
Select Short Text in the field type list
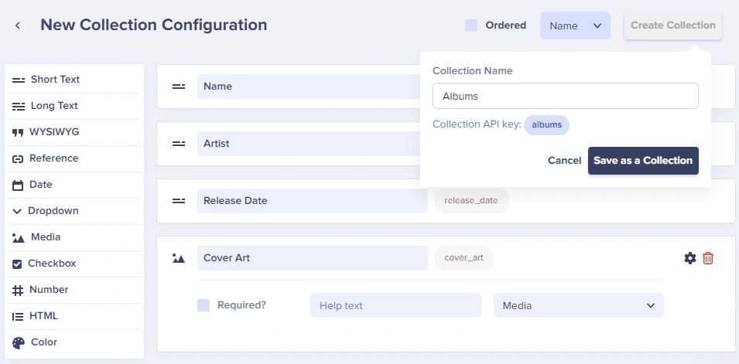coord(74,80)
